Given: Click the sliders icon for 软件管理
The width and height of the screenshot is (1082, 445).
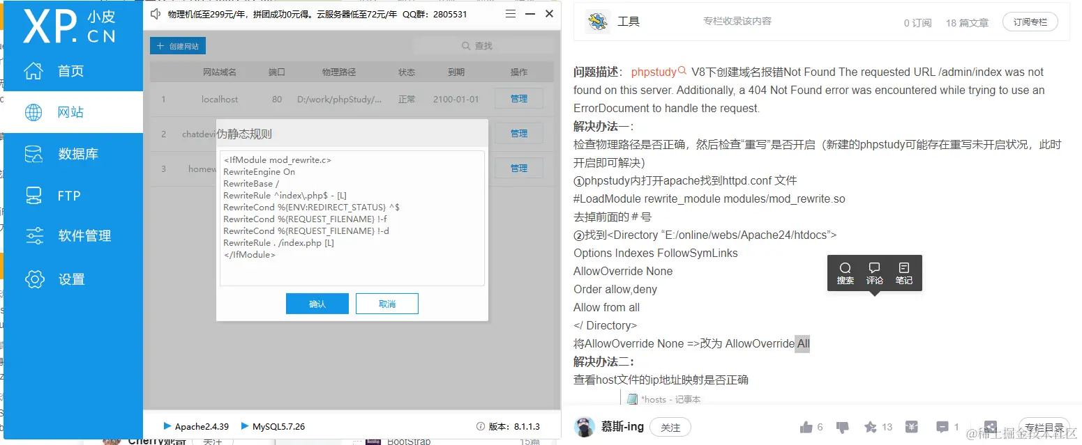Looking at the screenshot, I should pyautogui.click(x=34, y=236).
